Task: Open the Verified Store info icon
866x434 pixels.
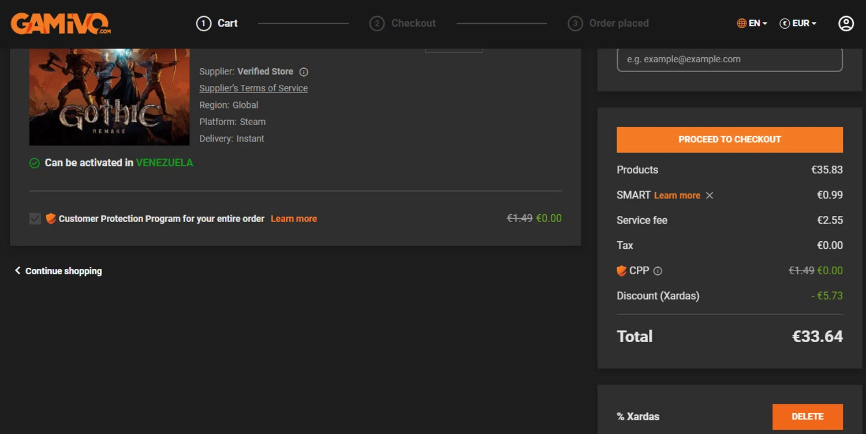Action: pos(304,72)
